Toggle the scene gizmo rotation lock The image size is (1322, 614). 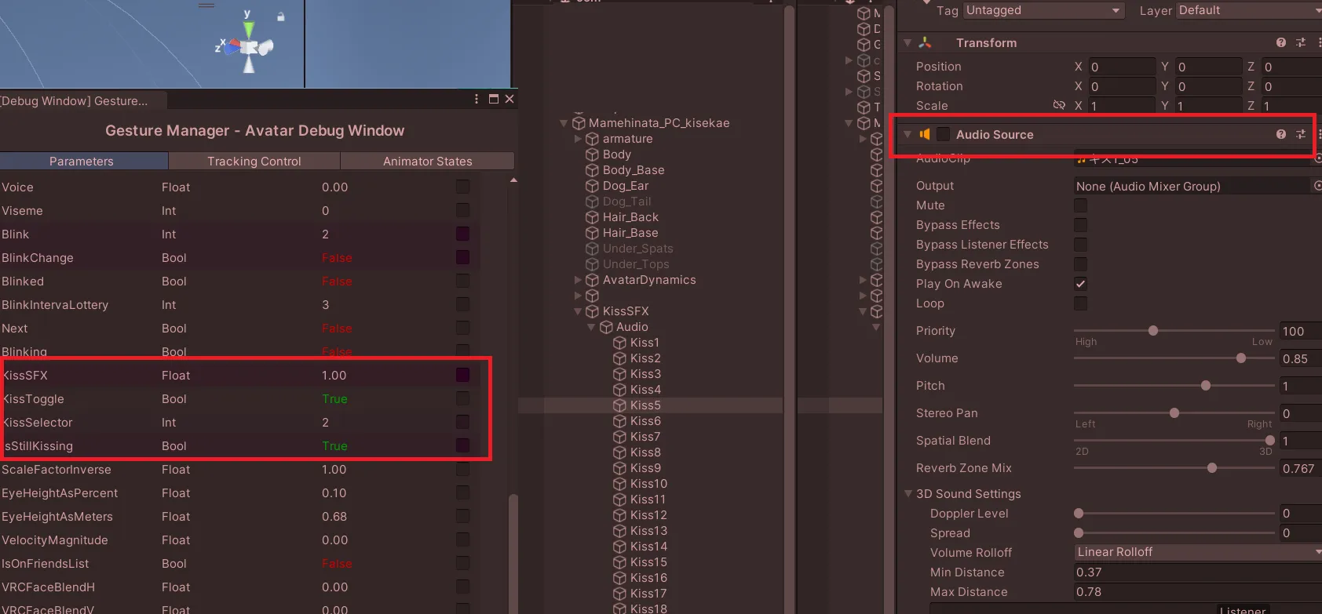281,16
